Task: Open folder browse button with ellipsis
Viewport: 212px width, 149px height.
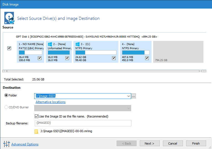Action: click(x=134, y=96)
